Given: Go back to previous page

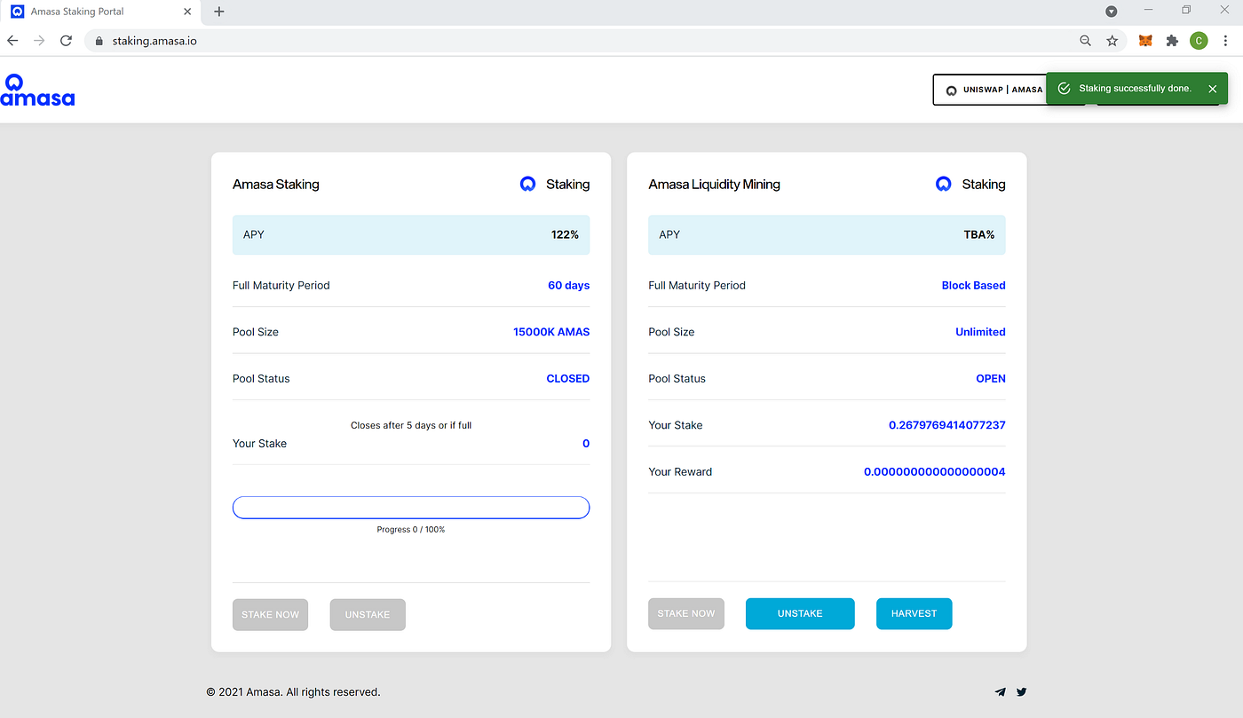Looking at the screenshot, I should point(12,41).
